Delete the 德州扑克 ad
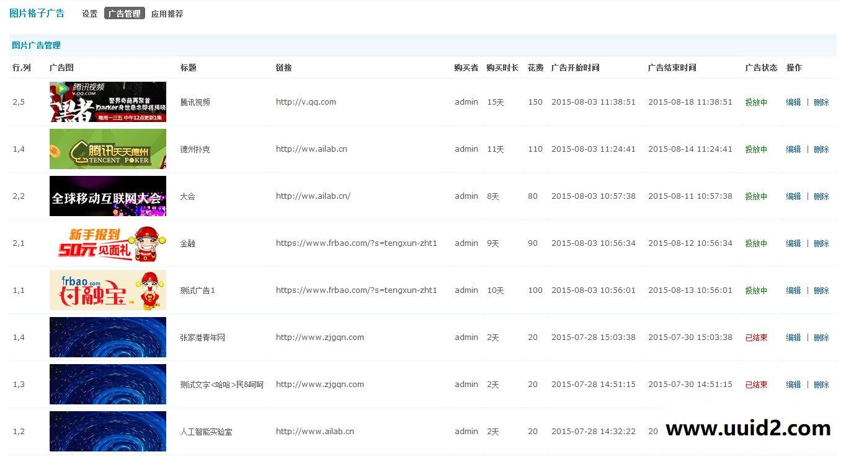 pyautogui.click(x=821, y=149)
